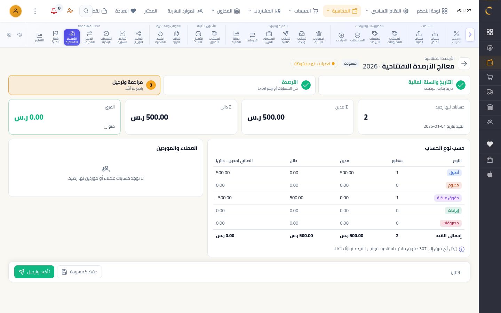The width and height of the screenshot is (501, 313).
Task: Open the Bank Accounts (الحسابات البنكية) toolbar icon
Action: click(x=319, y=37)
